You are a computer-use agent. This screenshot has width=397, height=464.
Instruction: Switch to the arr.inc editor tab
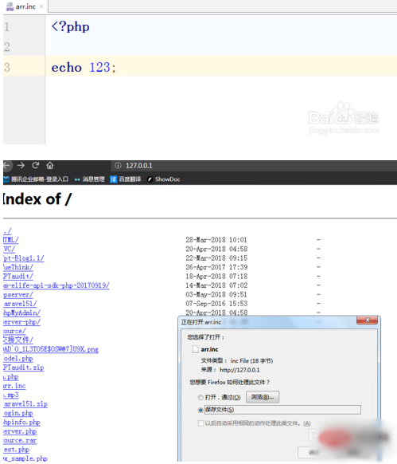pos(21,6)
